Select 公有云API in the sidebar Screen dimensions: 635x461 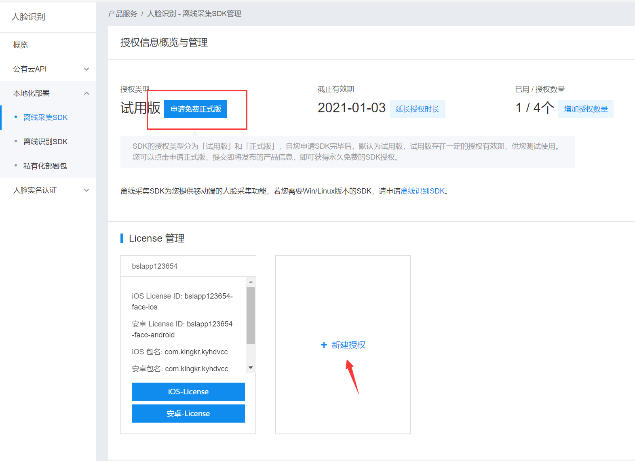30,69
